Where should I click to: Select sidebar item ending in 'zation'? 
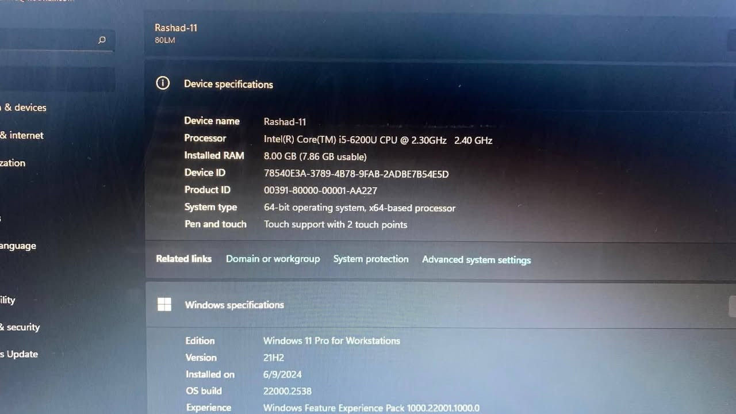point(13,163)
